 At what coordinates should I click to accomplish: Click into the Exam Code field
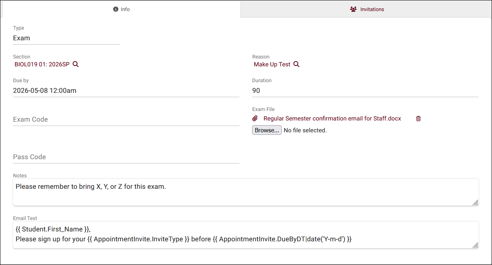click(126, 119)
